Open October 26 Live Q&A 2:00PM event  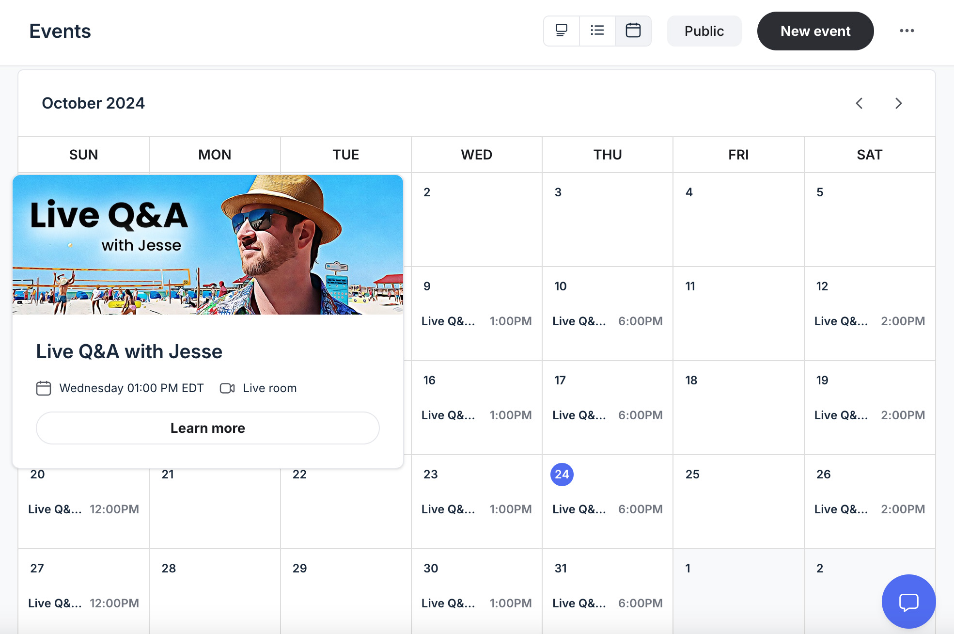click(870, 509)
